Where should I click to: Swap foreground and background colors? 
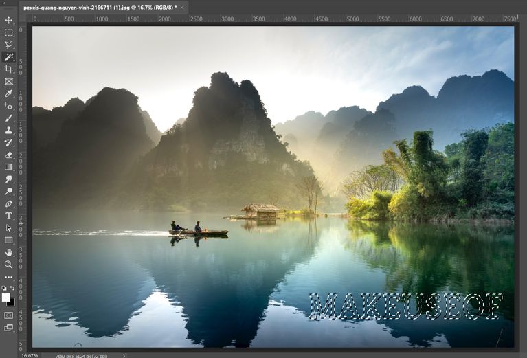tap(12, 289)
